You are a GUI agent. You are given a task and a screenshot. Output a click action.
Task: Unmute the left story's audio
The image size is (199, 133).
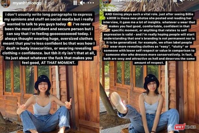82,3
